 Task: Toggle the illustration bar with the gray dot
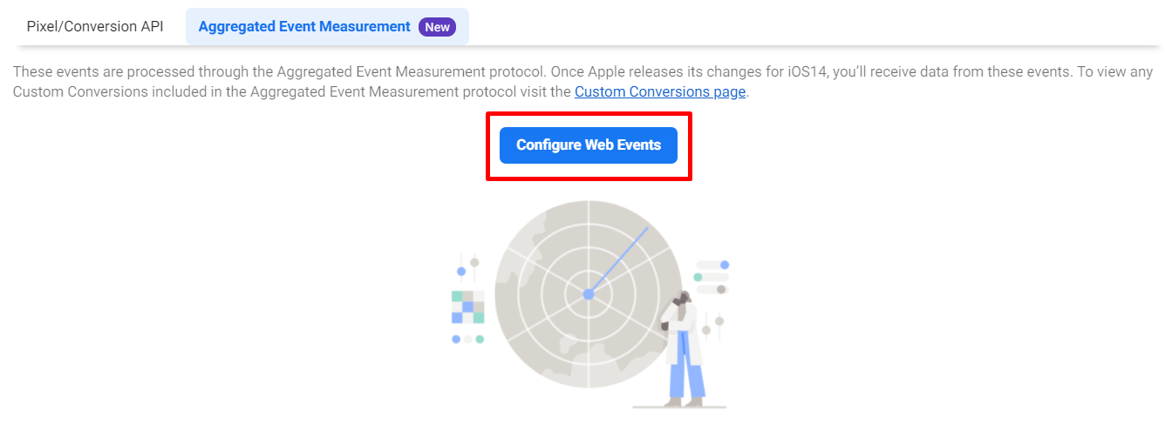(712, 289)
